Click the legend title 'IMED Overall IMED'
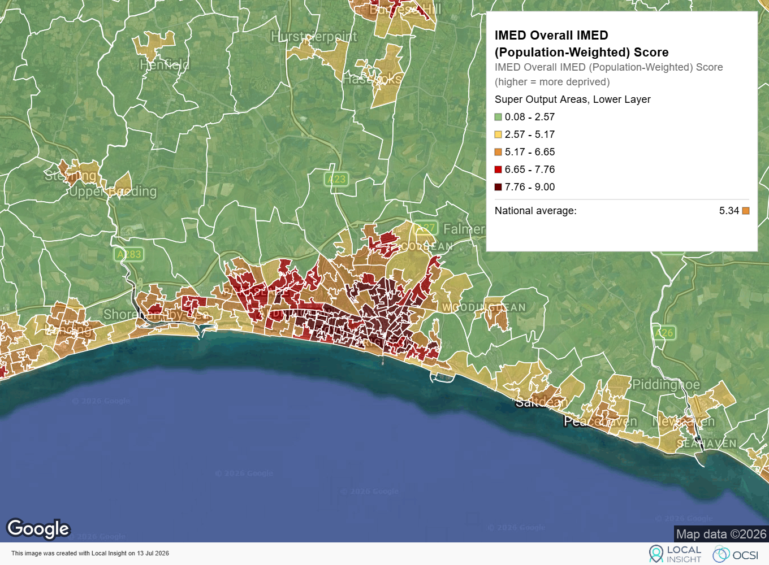This screenshot has height=565, width=769. [x=551, y=35]
